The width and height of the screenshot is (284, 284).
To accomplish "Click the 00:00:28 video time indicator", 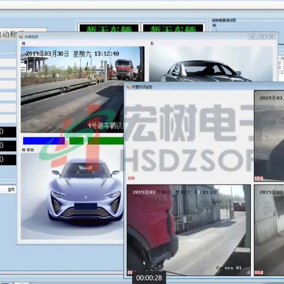I will 149,278.
